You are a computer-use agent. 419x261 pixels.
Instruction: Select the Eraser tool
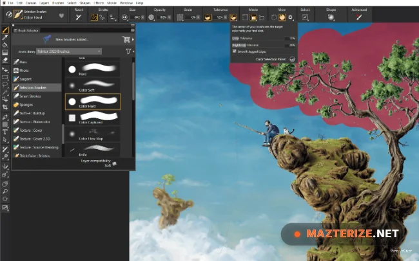click(x=5, y=60)
